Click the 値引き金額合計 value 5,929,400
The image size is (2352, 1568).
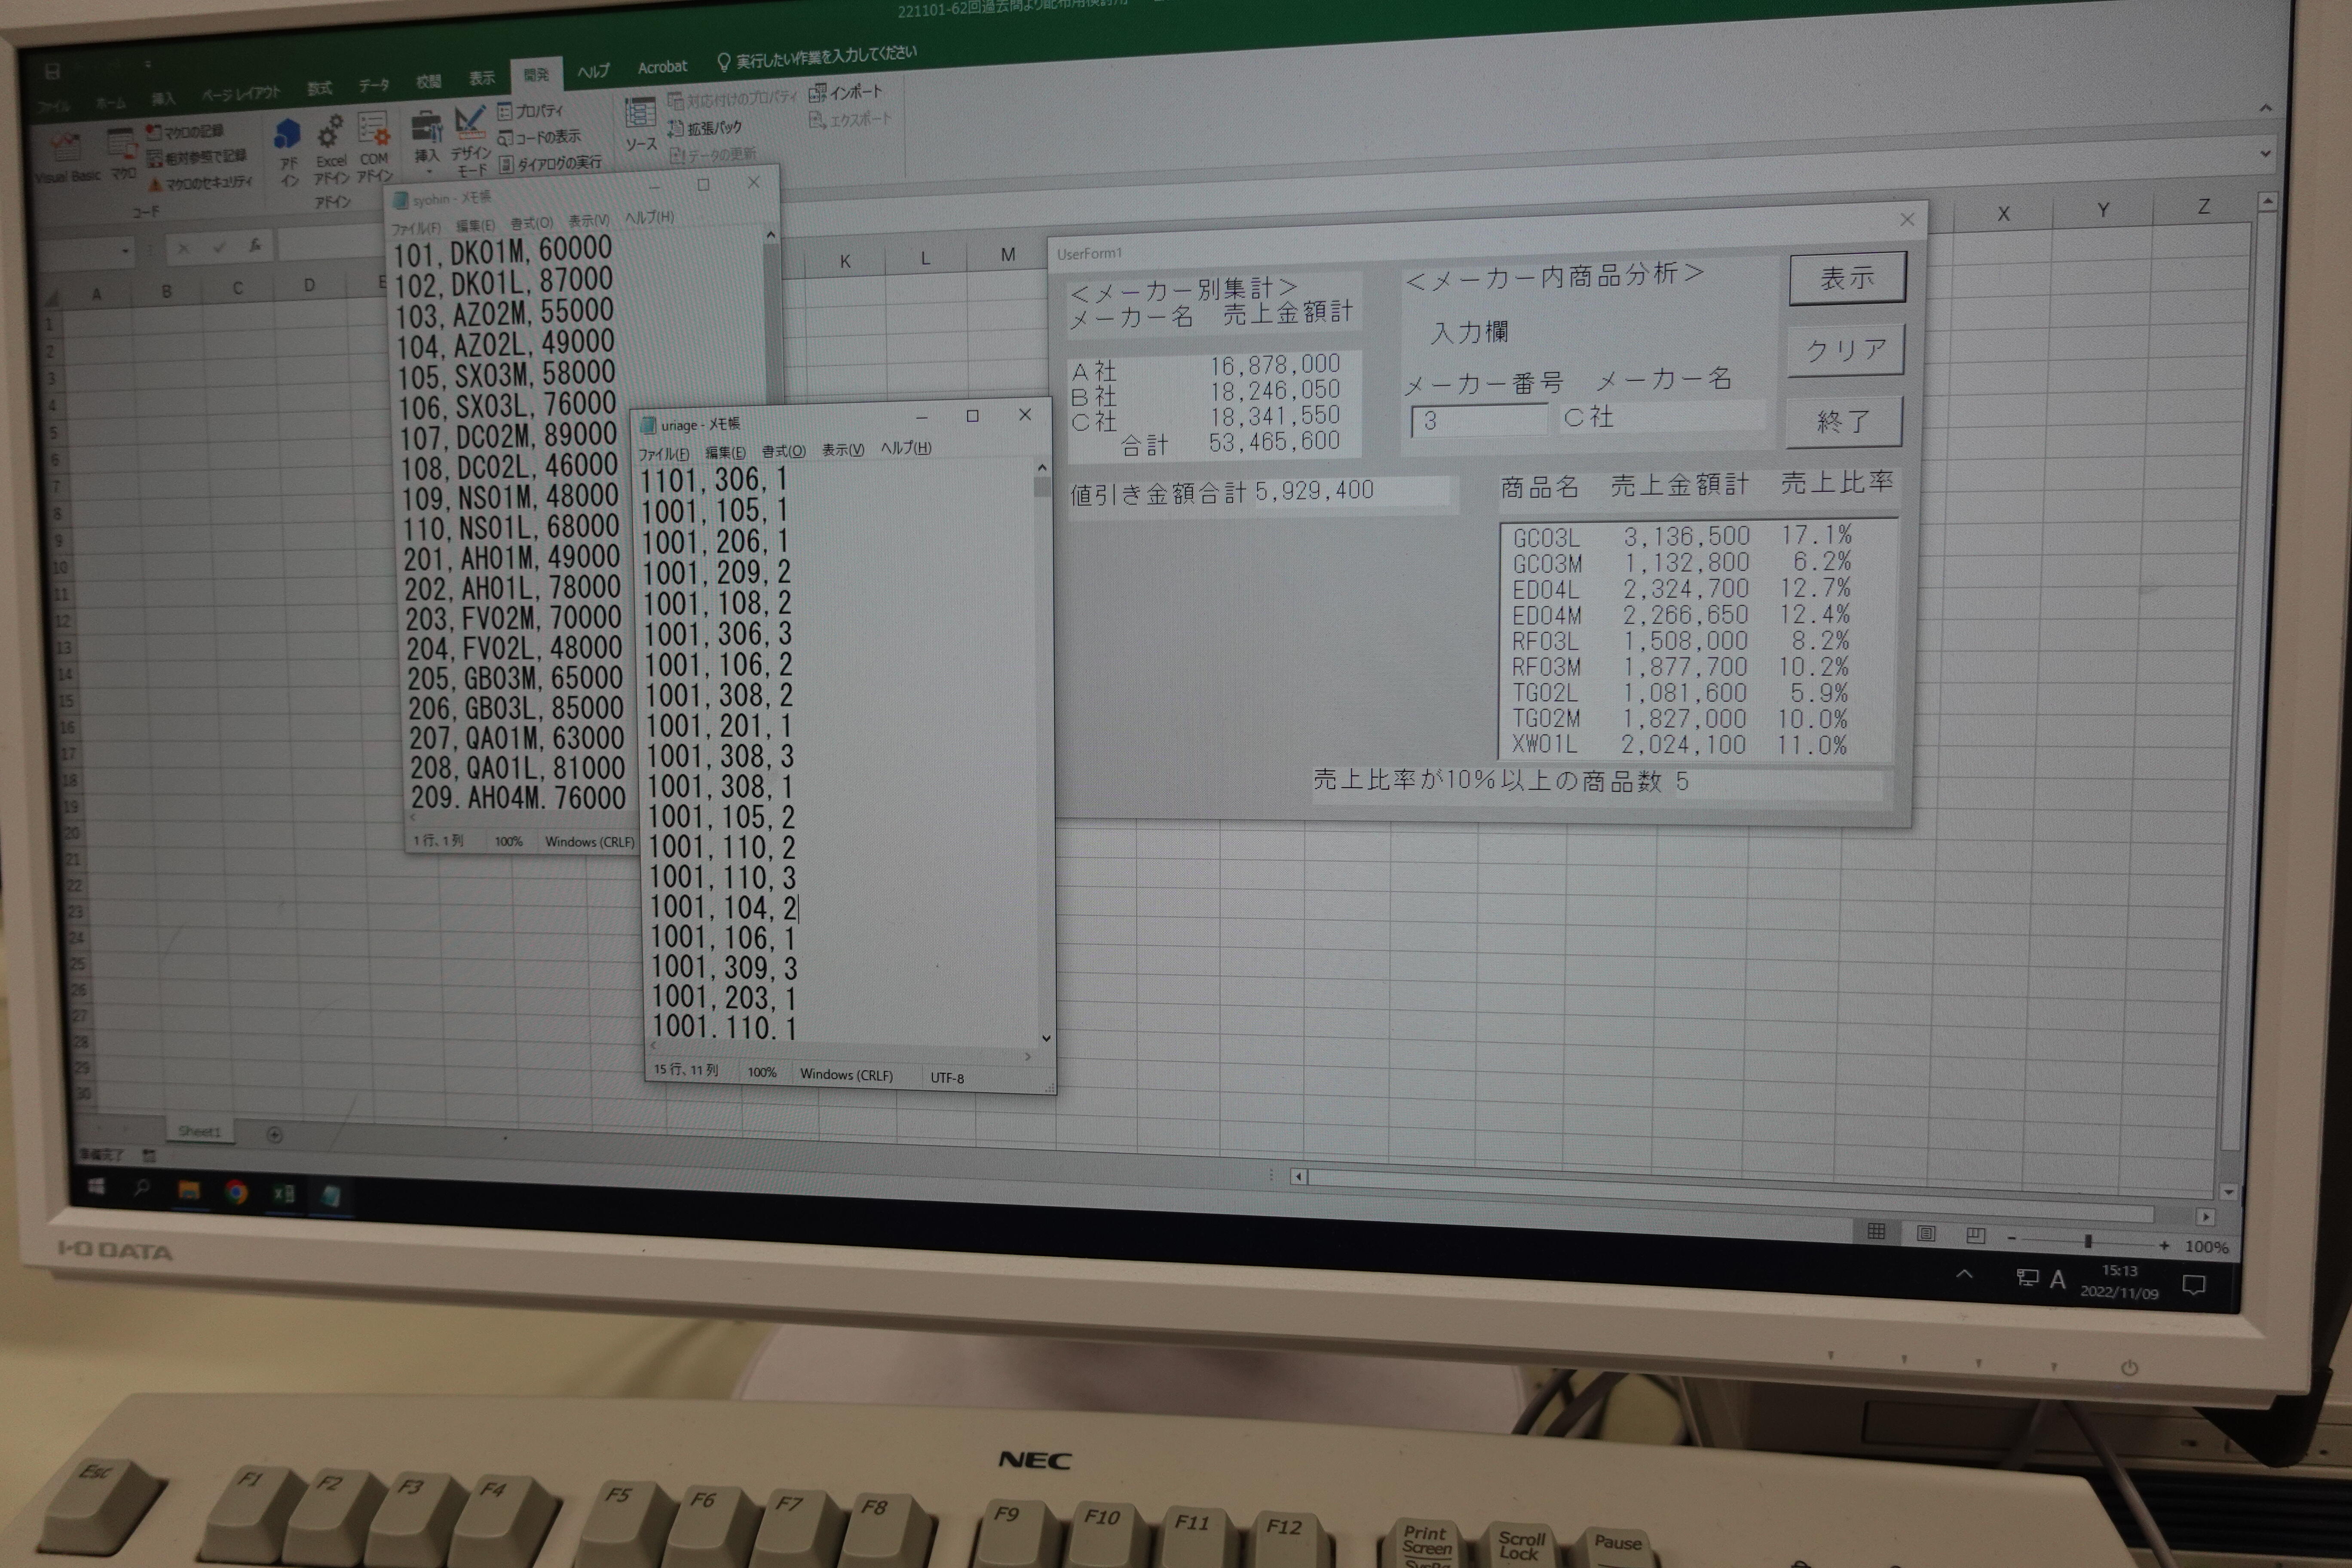pyautogui.click(x=1314, y=491)
